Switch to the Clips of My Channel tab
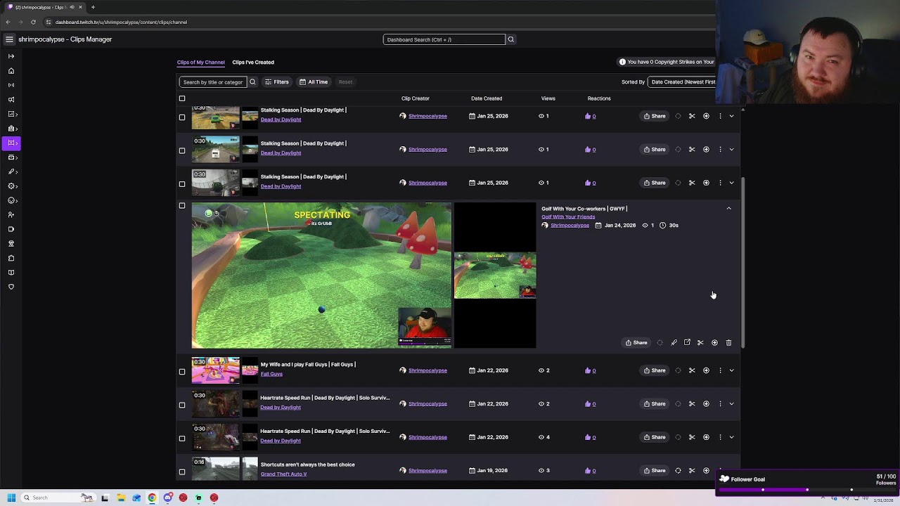The width and height of the screenshot is (900, 506). point(201,63)
